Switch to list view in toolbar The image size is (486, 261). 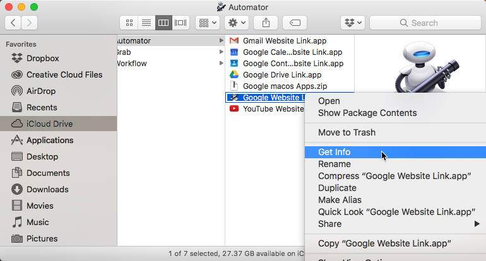pyautogui.click(x=146, y=23)
